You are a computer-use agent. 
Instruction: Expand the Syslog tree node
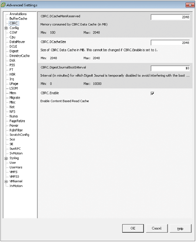(x=6, y=158)
